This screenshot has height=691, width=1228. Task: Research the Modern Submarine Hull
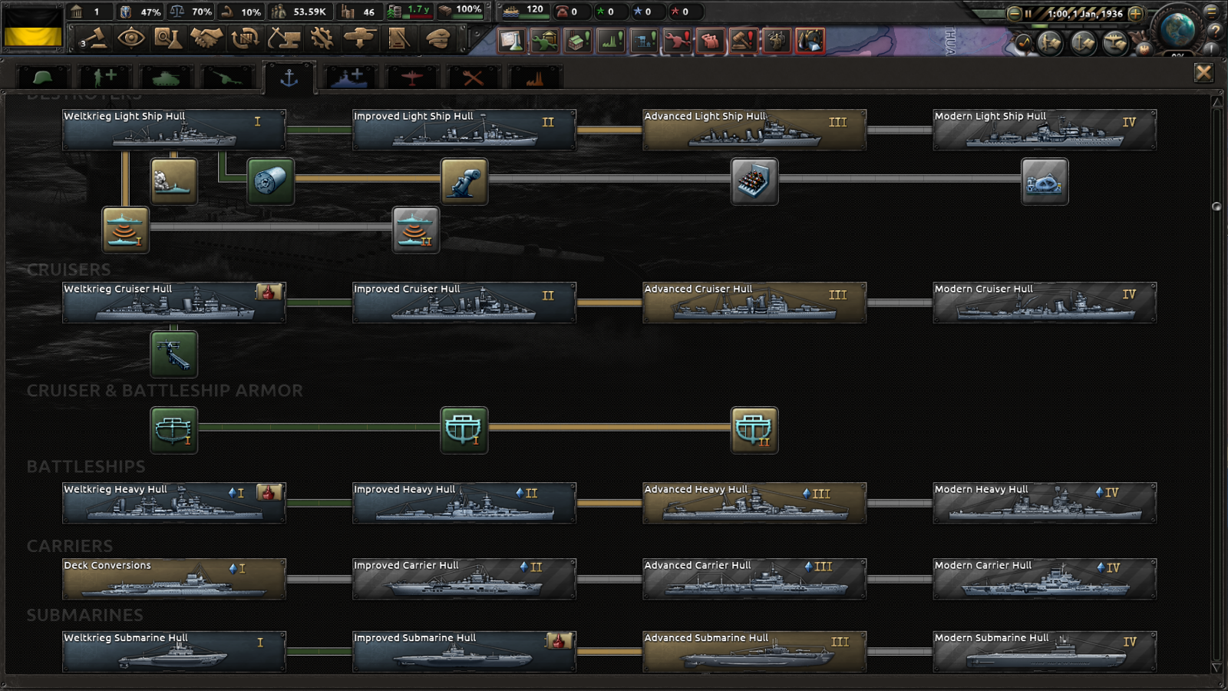coord(1044,651)
